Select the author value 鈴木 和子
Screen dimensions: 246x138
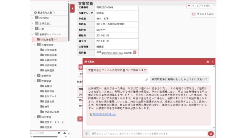[103, 19]
